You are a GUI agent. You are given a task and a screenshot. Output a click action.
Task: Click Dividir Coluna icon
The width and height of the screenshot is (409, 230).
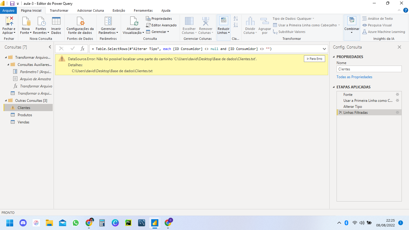(250, 21)
